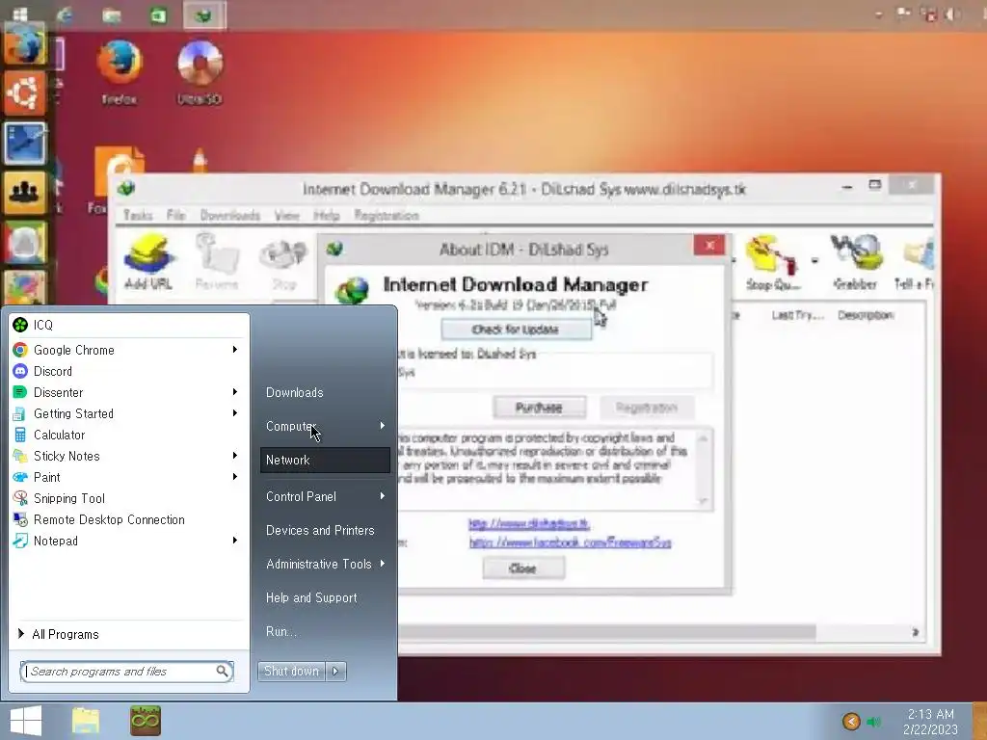Open the Registration menu in IDM

[387, 215]
